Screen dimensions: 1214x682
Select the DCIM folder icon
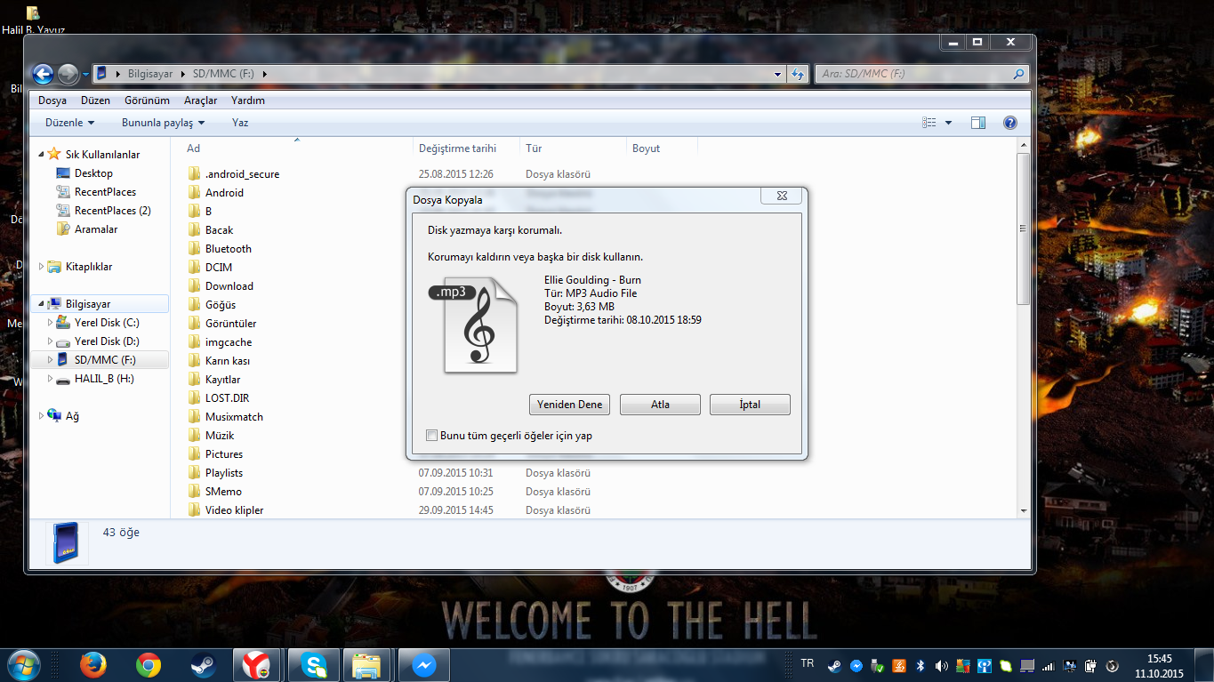click(x=195, y=268)
